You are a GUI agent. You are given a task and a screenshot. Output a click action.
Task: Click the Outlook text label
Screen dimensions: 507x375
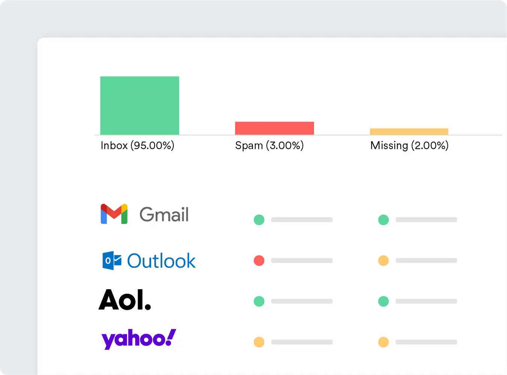coord(161,261)
